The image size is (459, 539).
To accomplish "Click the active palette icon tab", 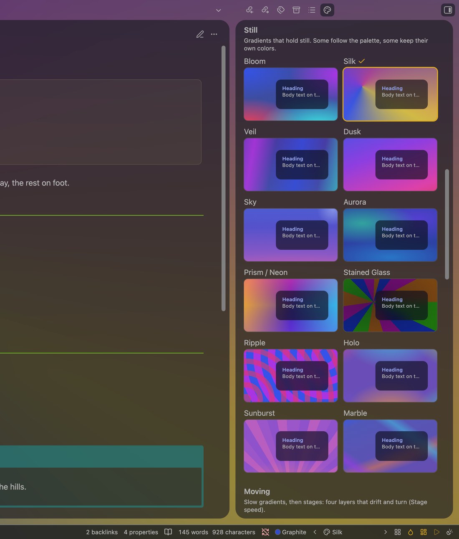I will pos(327,10).
